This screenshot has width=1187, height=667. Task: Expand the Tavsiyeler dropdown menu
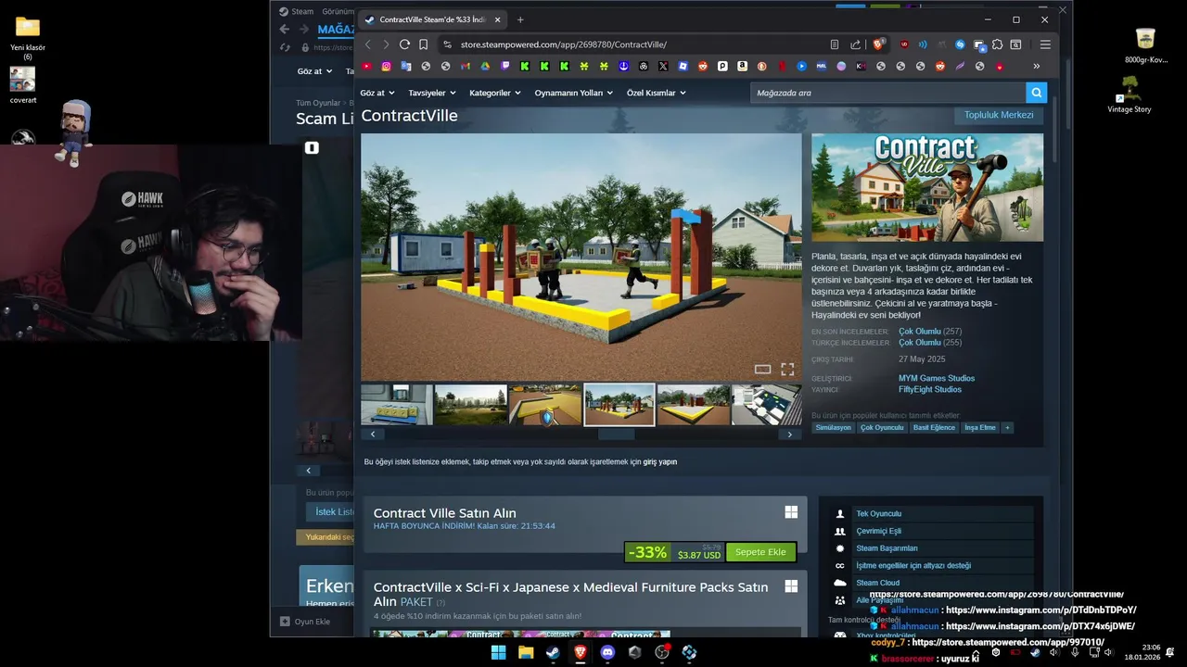(432, 93)
